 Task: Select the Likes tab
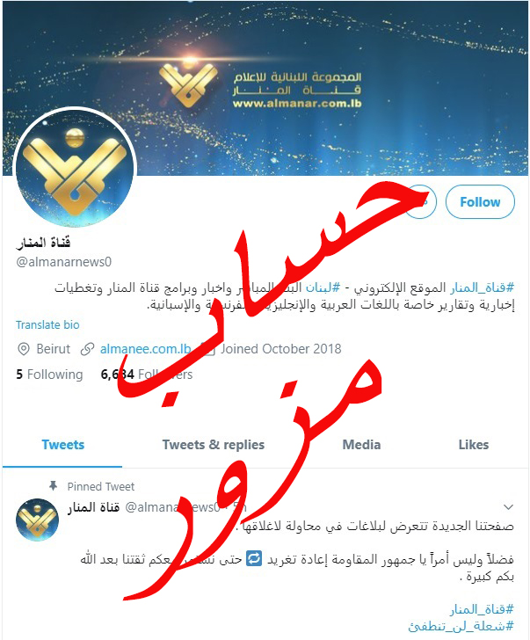(473, 445)
